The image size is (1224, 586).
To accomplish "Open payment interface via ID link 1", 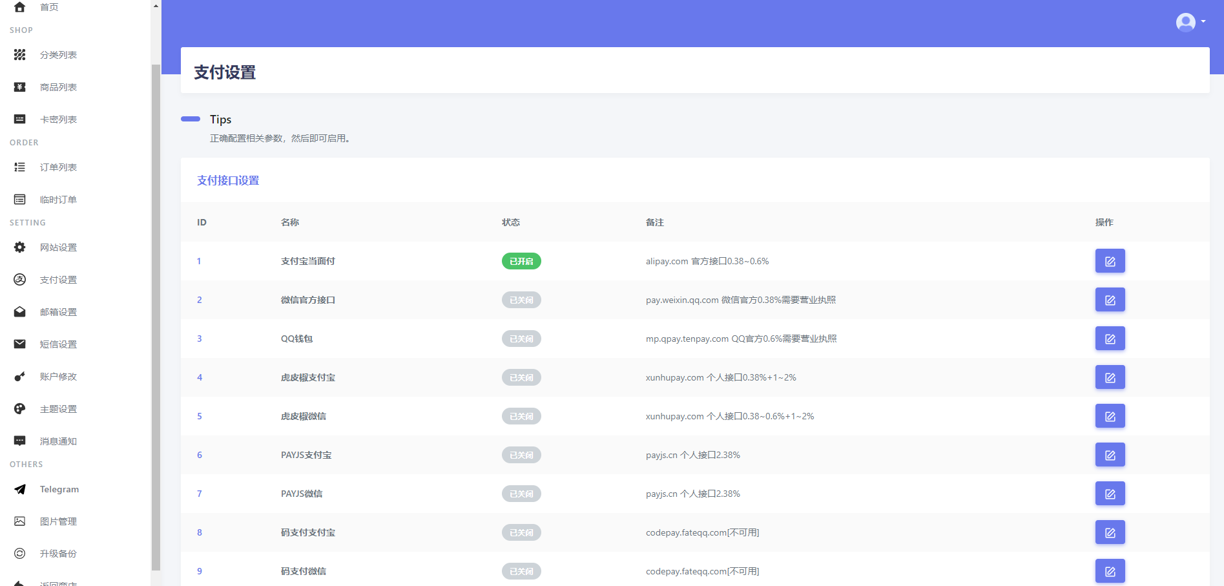I will (x=199, y=261).
